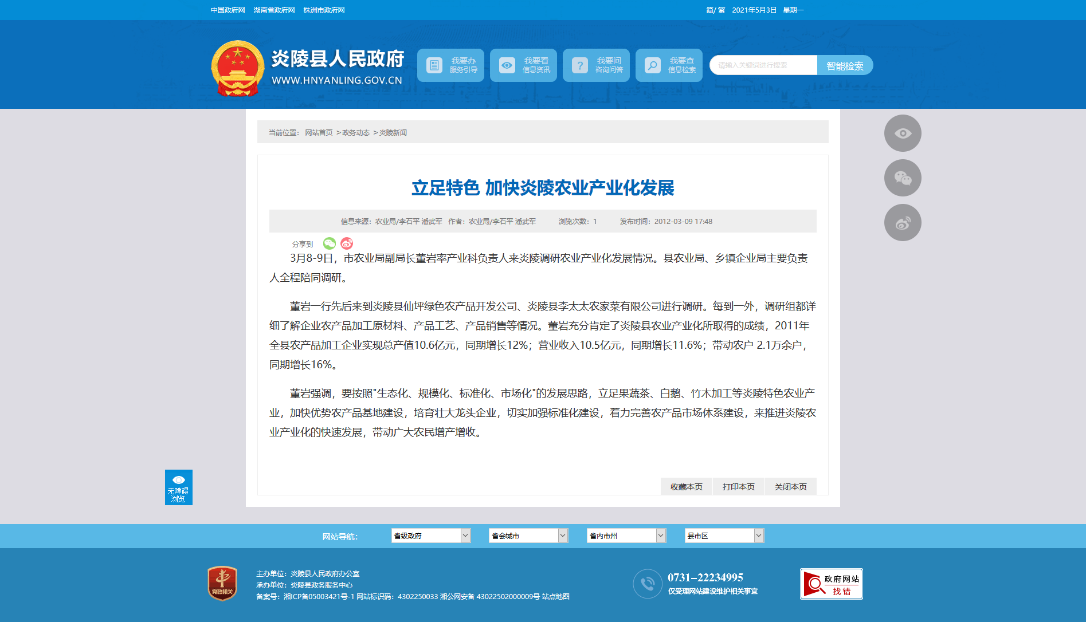Share article to WeChat via green icon
The width and height of the screenshot is (1086, 622).
330,243
